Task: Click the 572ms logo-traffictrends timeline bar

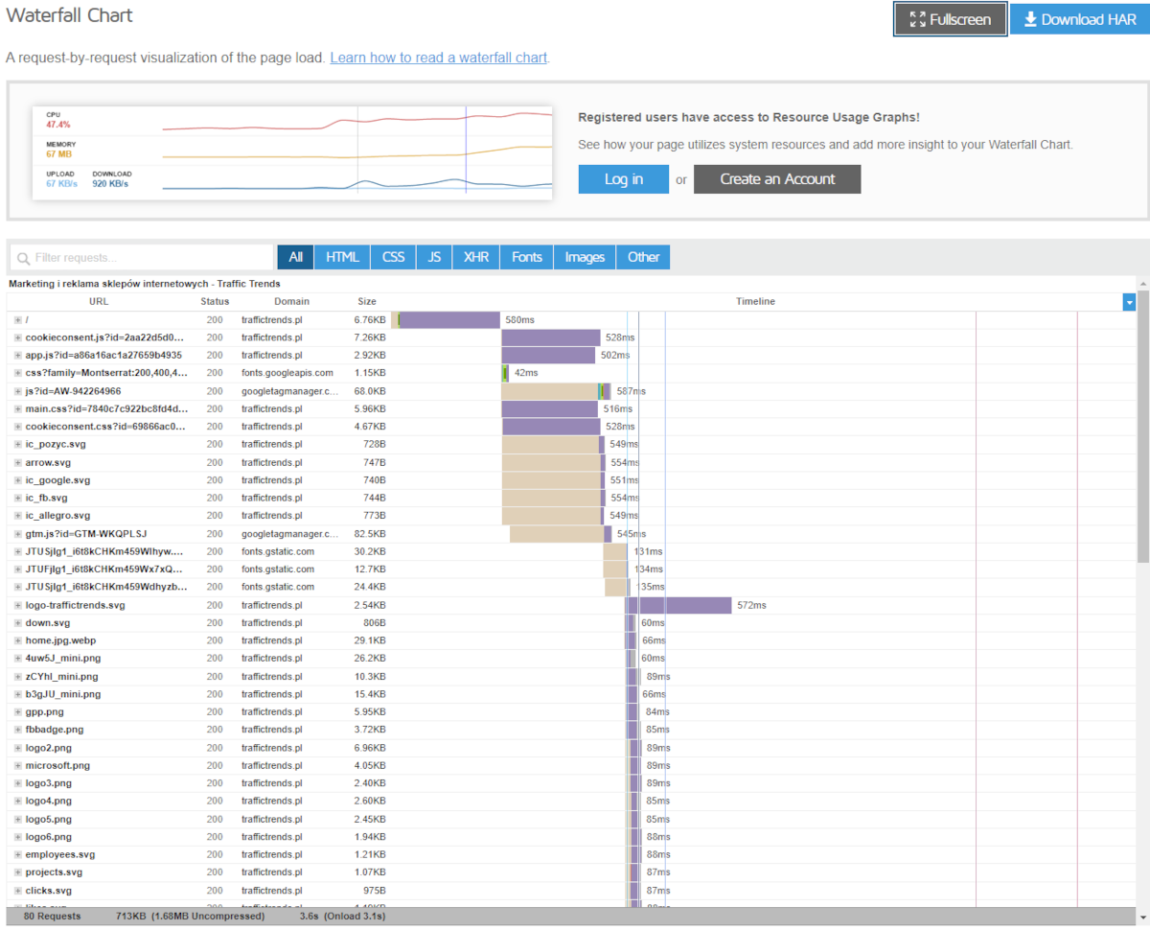Action: (680, 605)
